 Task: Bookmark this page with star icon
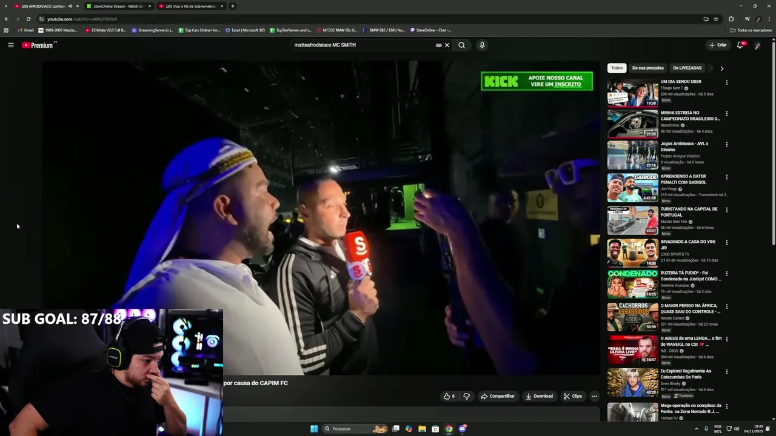coord(716,19)
